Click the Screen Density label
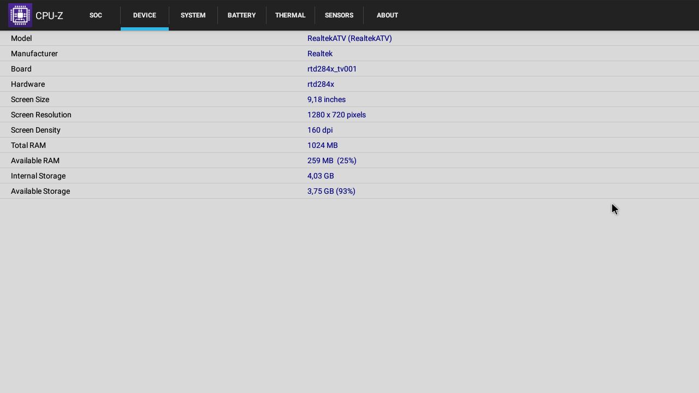The image size is (699, 393). [35, 130]
